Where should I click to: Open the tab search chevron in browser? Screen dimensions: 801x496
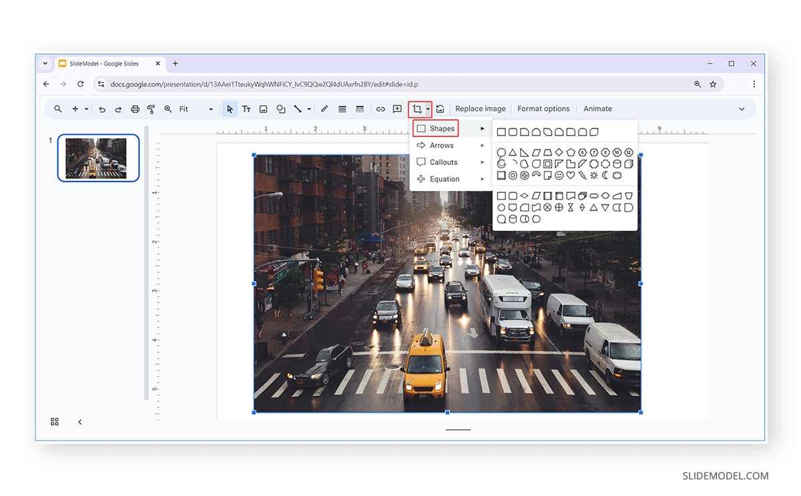point(45,63)
